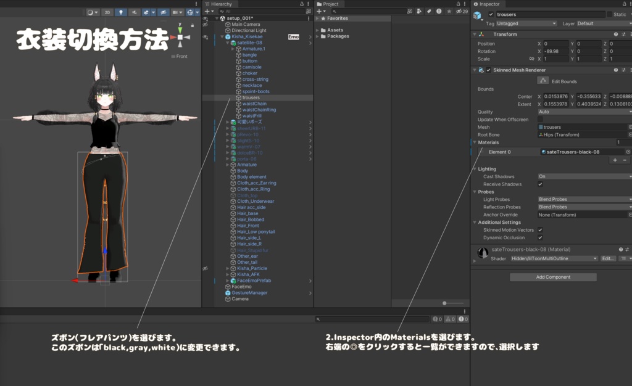Select Directional Light in Hierarchy

pos(249,31)
